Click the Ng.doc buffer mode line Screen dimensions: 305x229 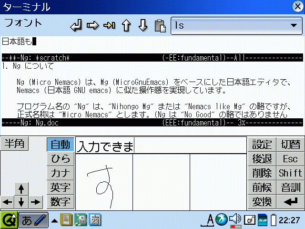(x=152, y=123)
